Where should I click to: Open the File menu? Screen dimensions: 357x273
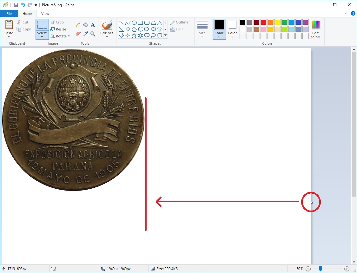pyautogui.click(x=9, y=14)
